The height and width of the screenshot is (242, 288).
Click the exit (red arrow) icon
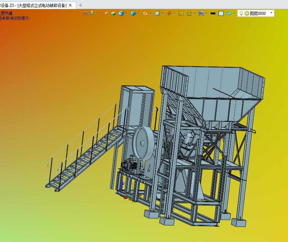click(85, 13)
